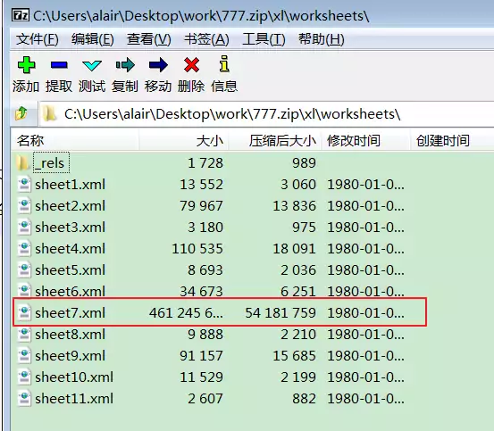The image size is (494, 431).
Task: Select the sheet9.xml file name
Action: point(70,355)
